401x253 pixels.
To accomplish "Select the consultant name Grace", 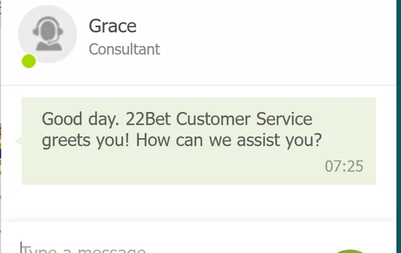I will (113, 26).
